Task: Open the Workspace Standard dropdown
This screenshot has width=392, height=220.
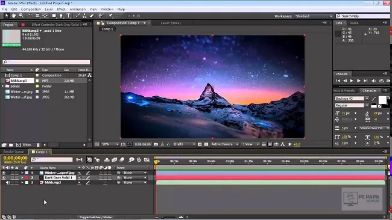Action: [x=314, y=16]
